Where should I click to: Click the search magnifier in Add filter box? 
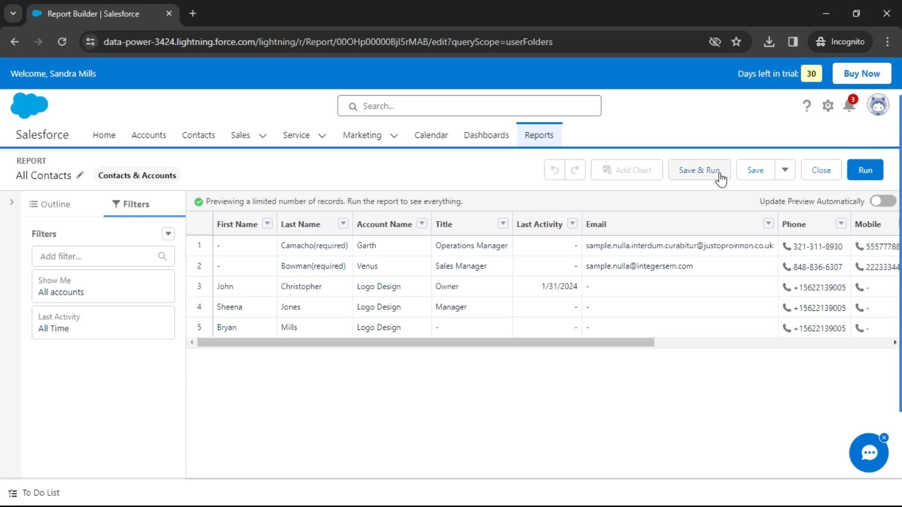coord(162,256)
